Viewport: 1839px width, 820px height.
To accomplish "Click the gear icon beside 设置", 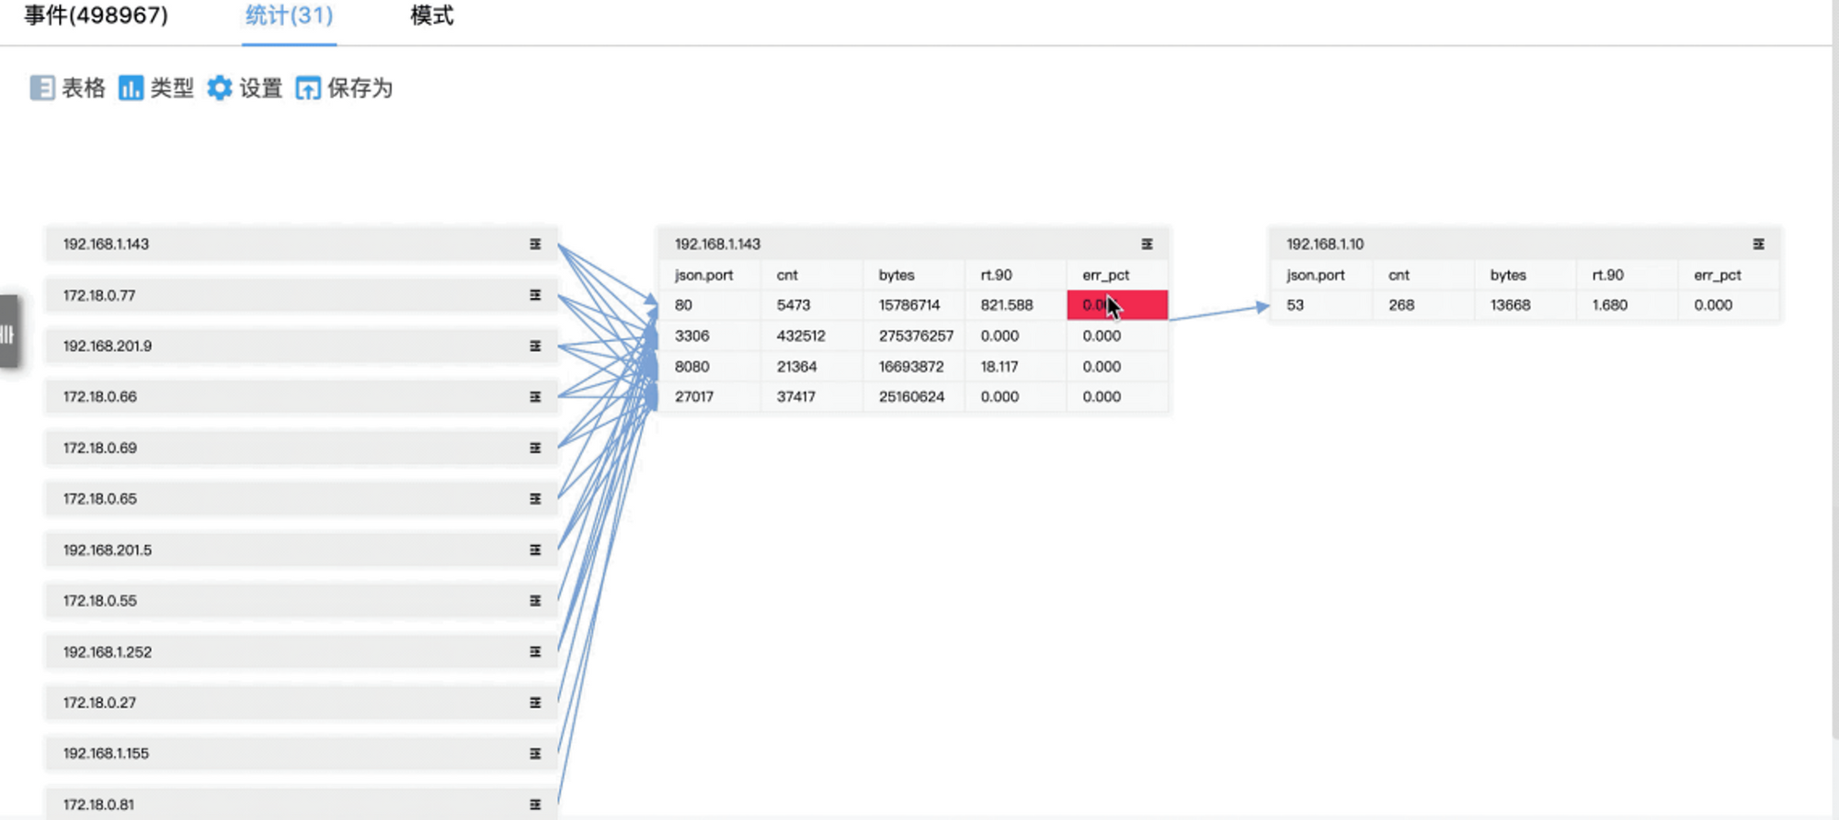I will pyautogui.click(x=220, y=88).
